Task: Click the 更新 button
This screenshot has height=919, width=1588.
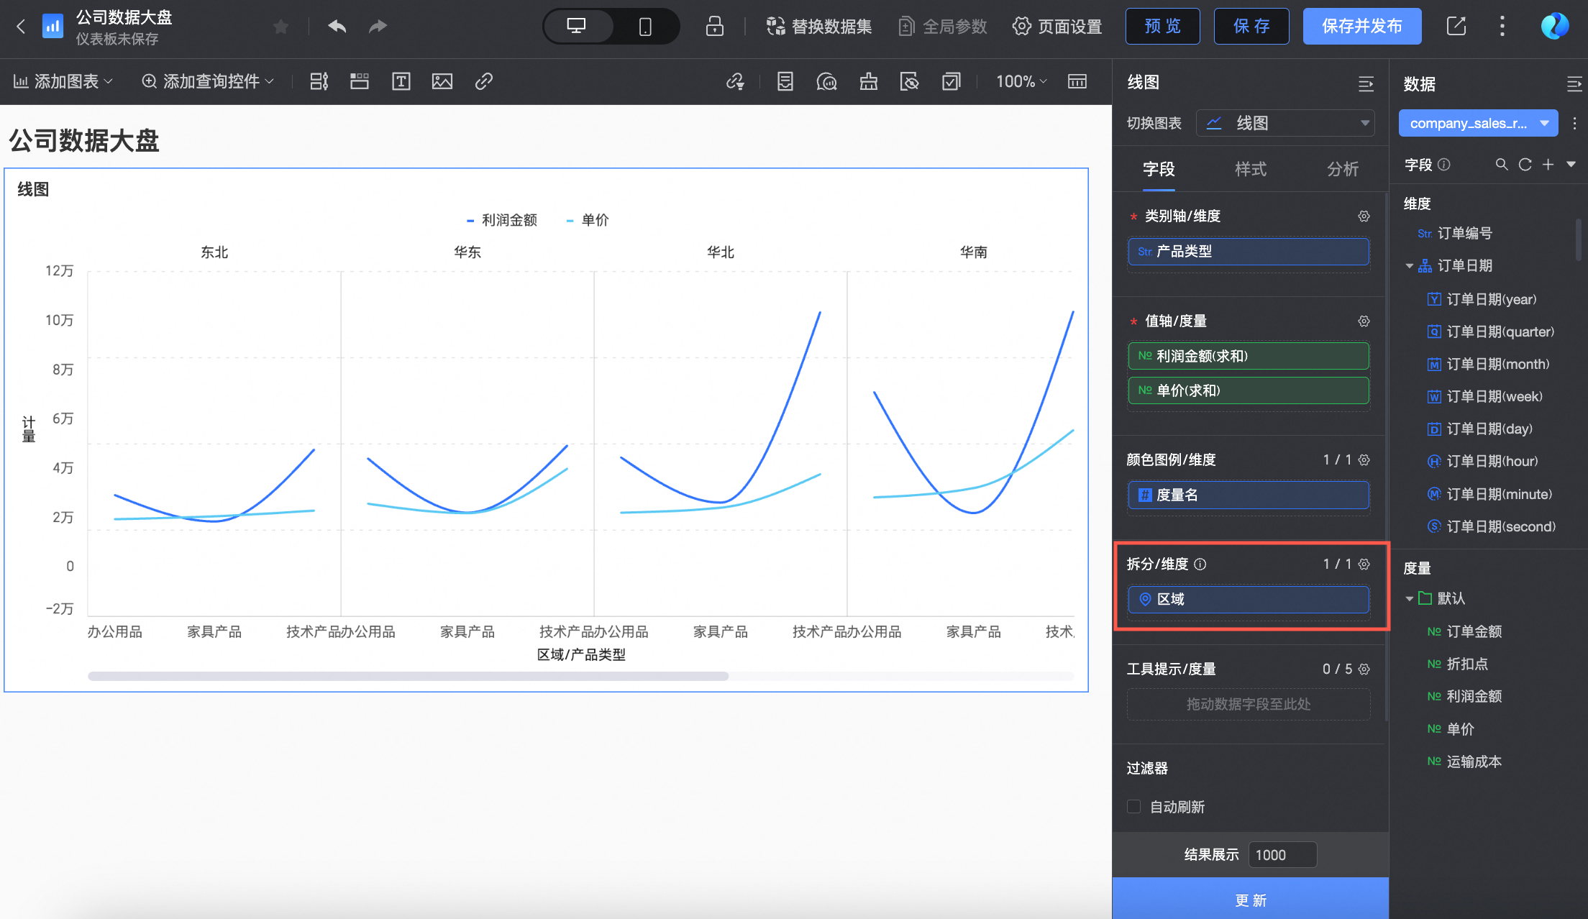Action: (x=1250, y=900)
